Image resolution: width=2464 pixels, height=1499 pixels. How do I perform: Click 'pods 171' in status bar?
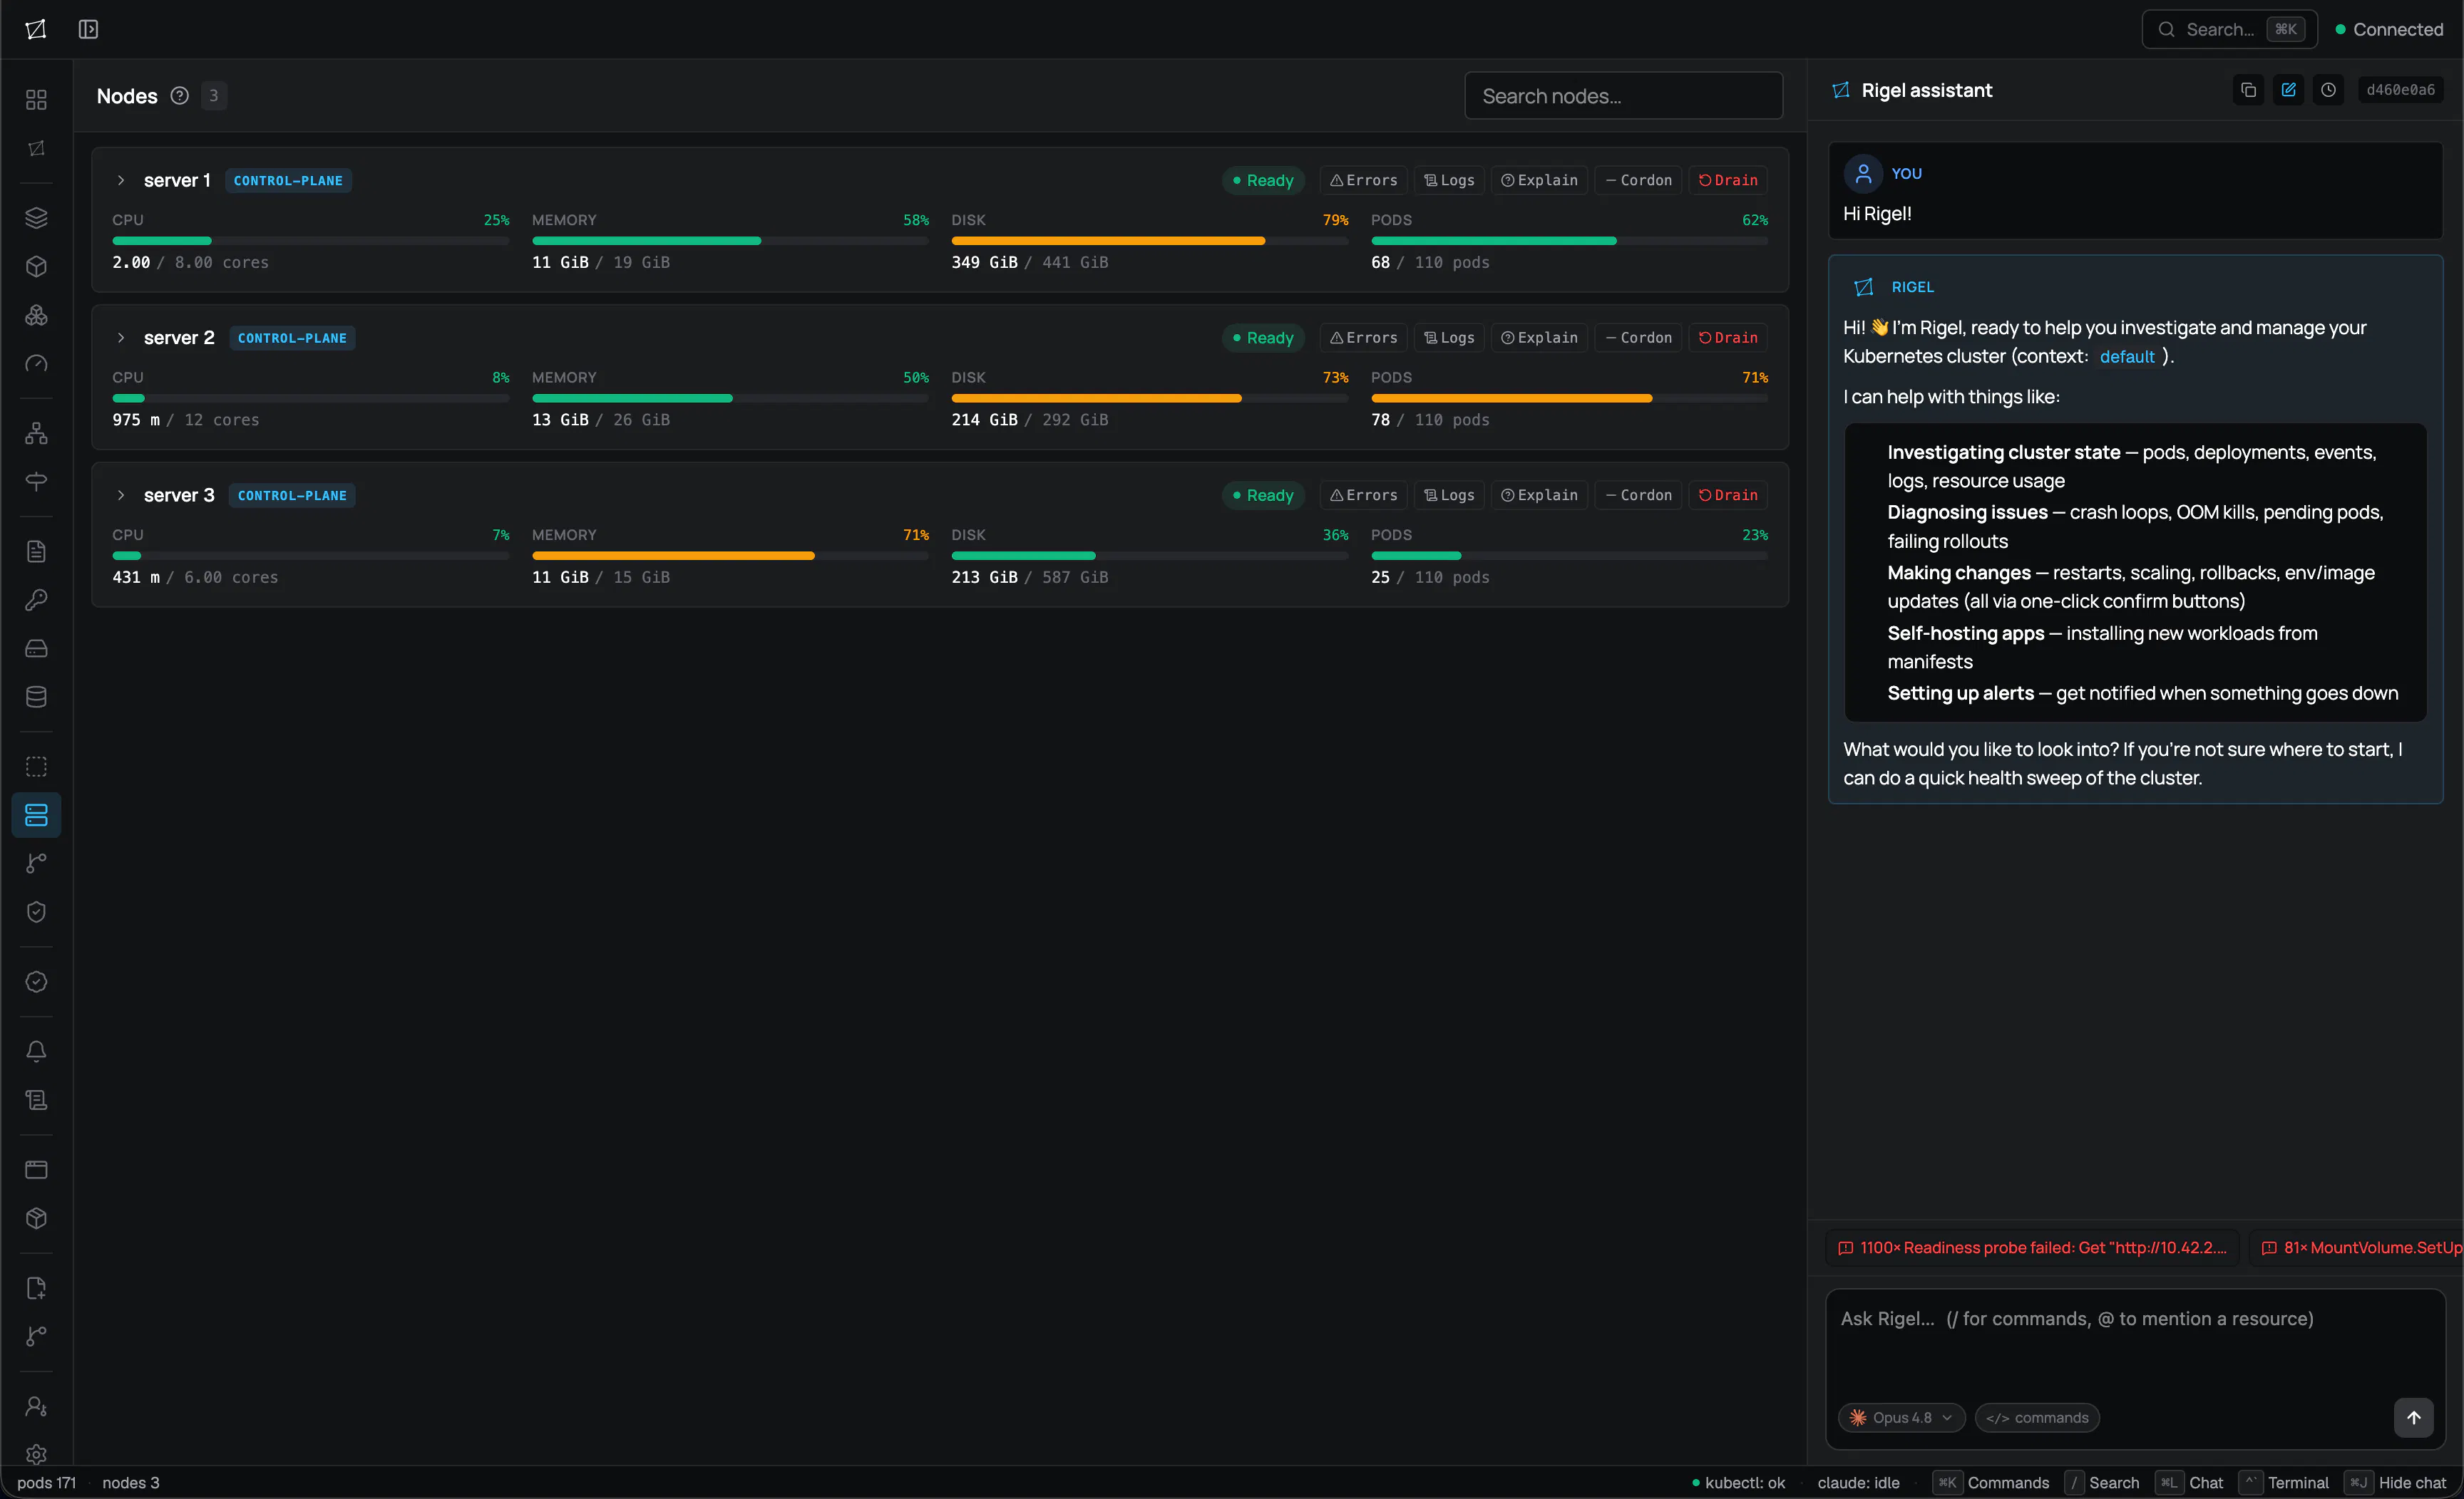tap(46, 1483)
